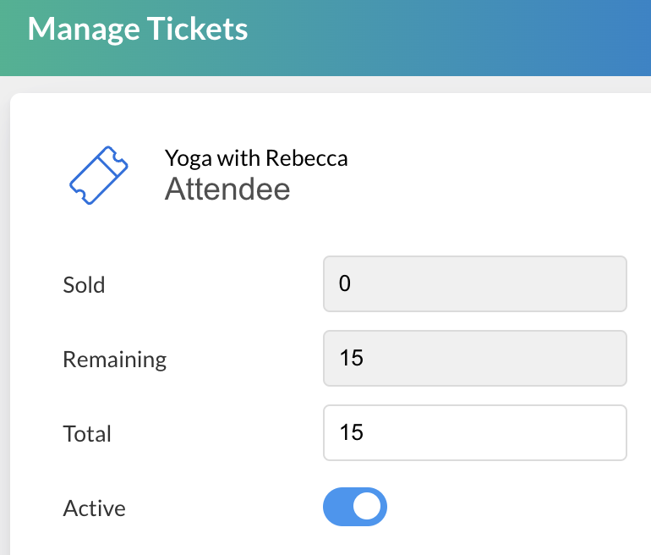Click the Manage Tickets page title
651x555 pixels.
tap(138, 30)
